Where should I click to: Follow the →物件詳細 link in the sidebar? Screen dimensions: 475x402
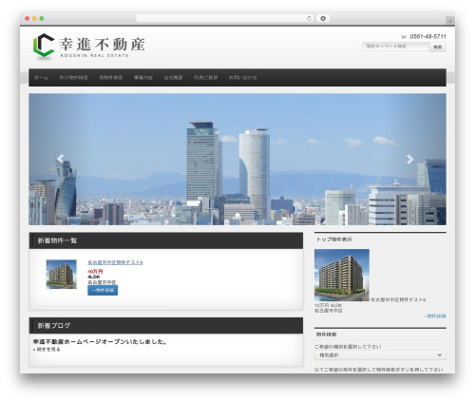pyautogui.click(x=434, y=316)
